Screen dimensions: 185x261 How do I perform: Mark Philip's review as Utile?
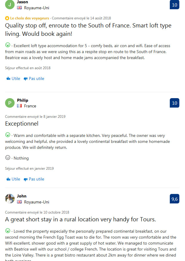[x=13, y=179]
